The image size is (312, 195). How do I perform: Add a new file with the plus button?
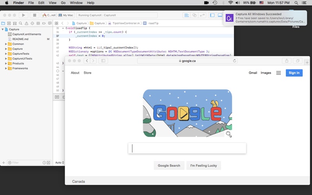pos(4,163)
